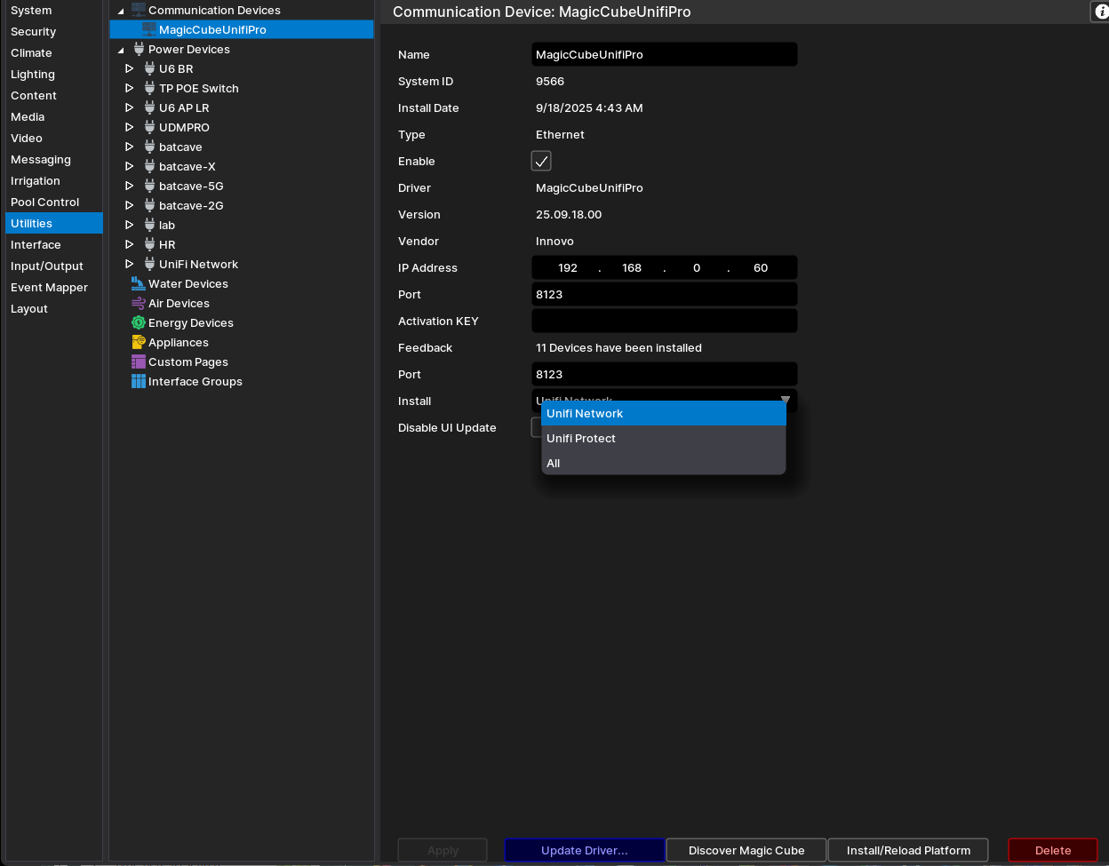Viewport: 1109px width, 866px height.
Task: Expand the UniFi Network power device
Action: point(129,265)
